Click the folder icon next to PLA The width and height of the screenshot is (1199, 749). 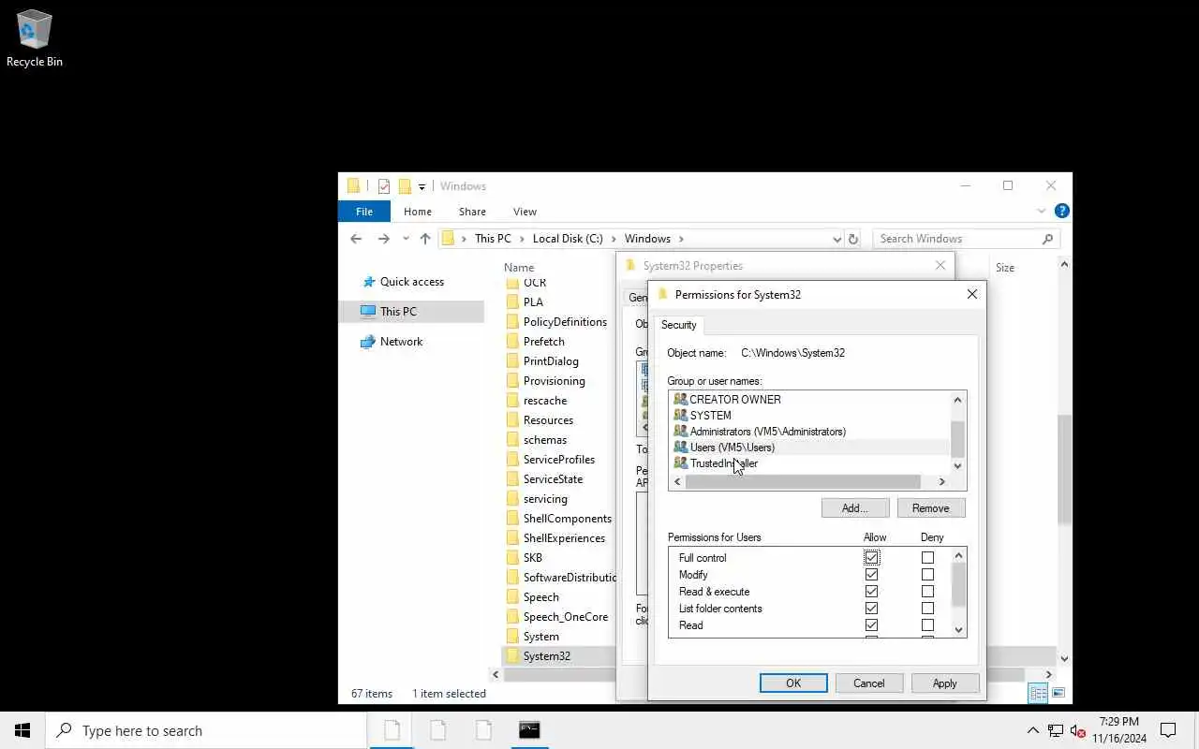(x=512, y=302)
